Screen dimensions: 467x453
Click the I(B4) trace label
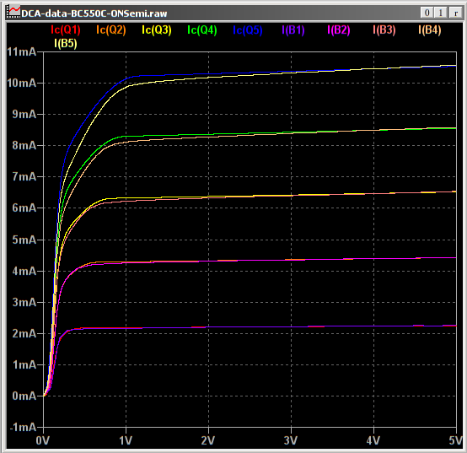coord(430,30)
